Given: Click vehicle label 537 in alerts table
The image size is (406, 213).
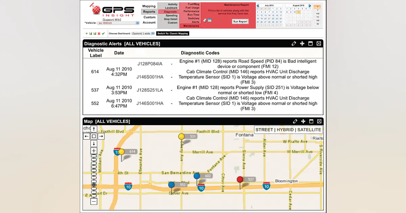Looking at the screenshot, I should (x=95, y=90).
